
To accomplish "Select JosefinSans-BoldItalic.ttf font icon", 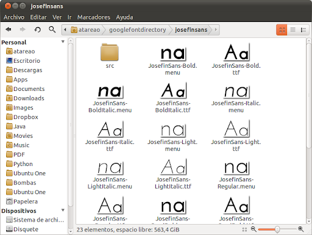I will pyautogui.click(x=173, y=90).
